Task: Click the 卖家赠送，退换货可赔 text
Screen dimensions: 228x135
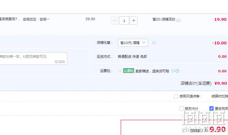Action: pos(152,71)
